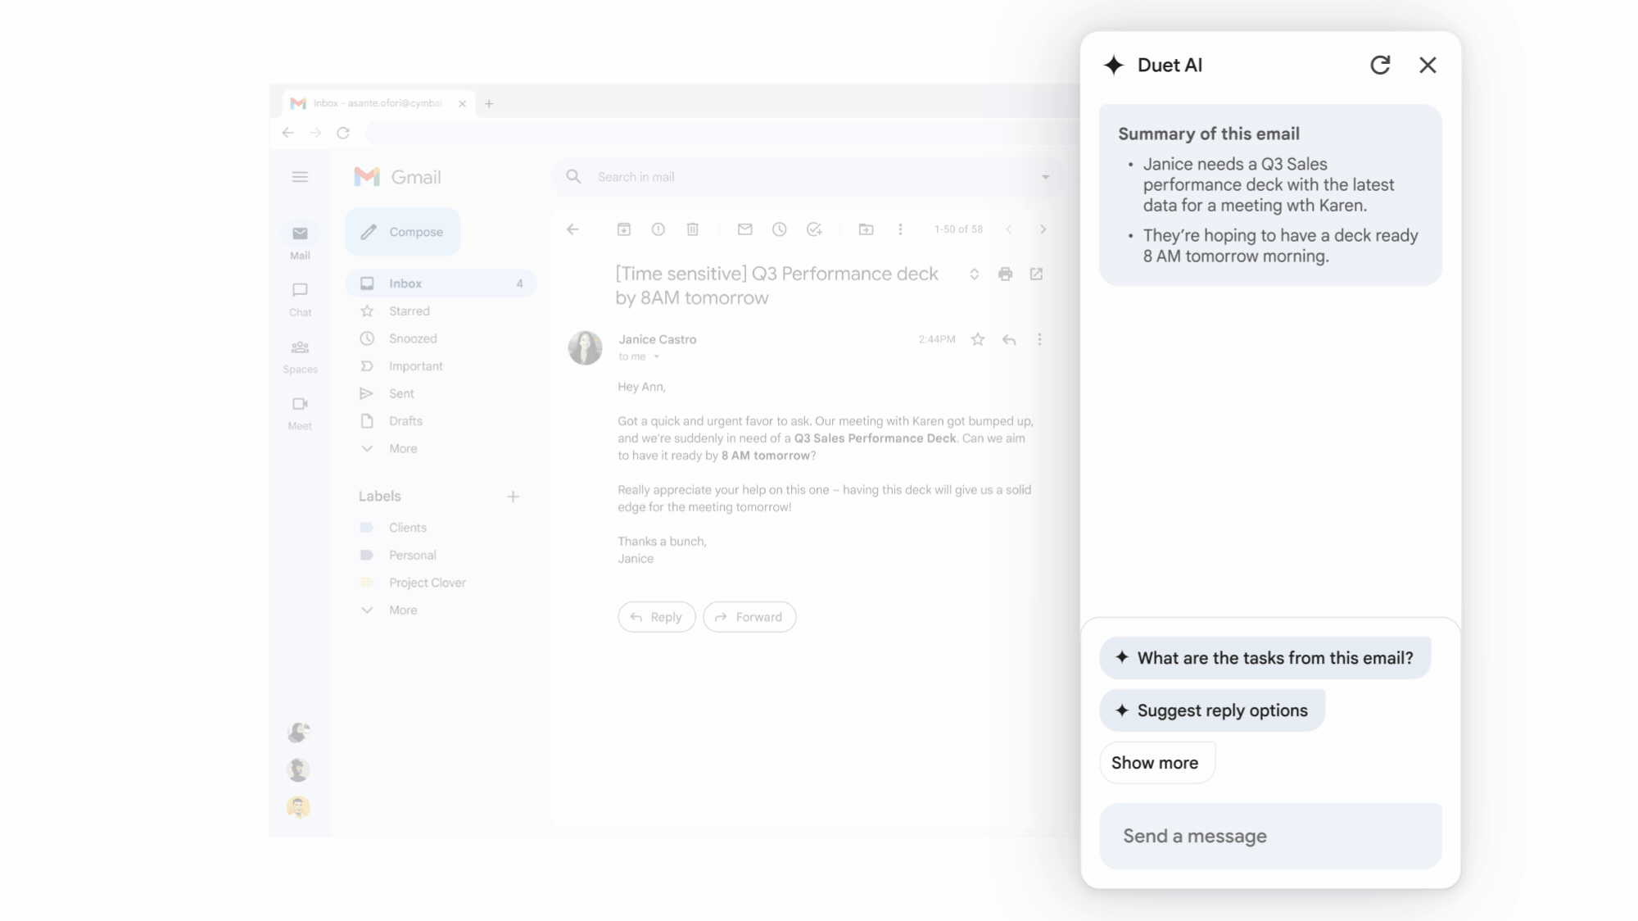Toggle the Important label filter
The image size is (1638, 921).
pos(415,366)
